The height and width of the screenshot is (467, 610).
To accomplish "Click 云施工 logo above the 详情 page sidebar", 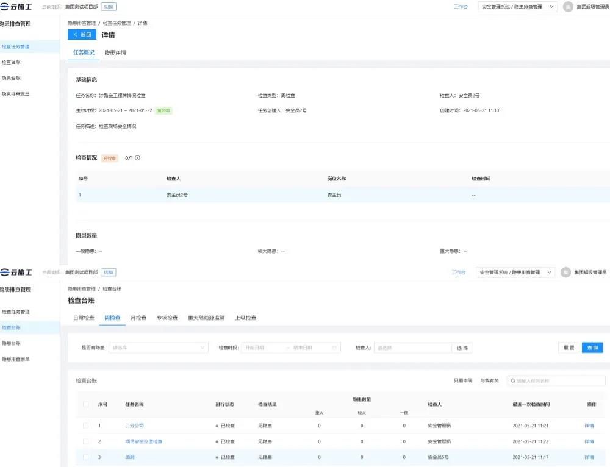I will tap(16, 7).
